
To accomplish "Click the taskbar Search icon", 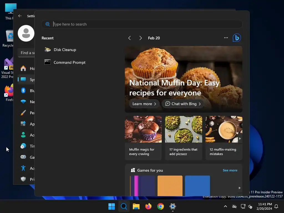I will [124, 206].
